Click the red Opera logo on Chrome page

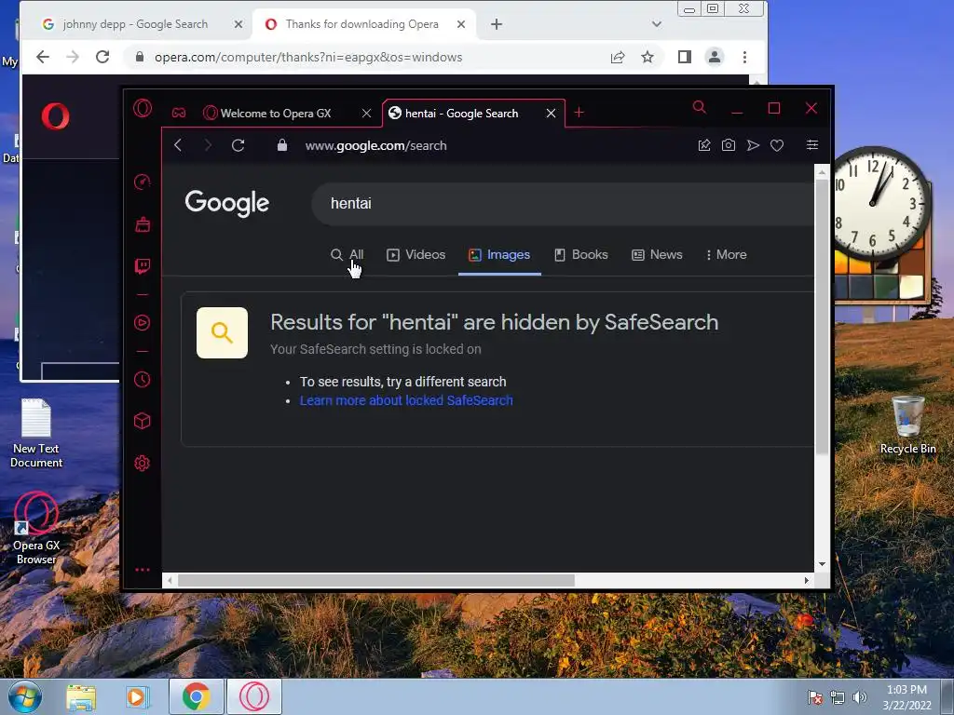55,116
